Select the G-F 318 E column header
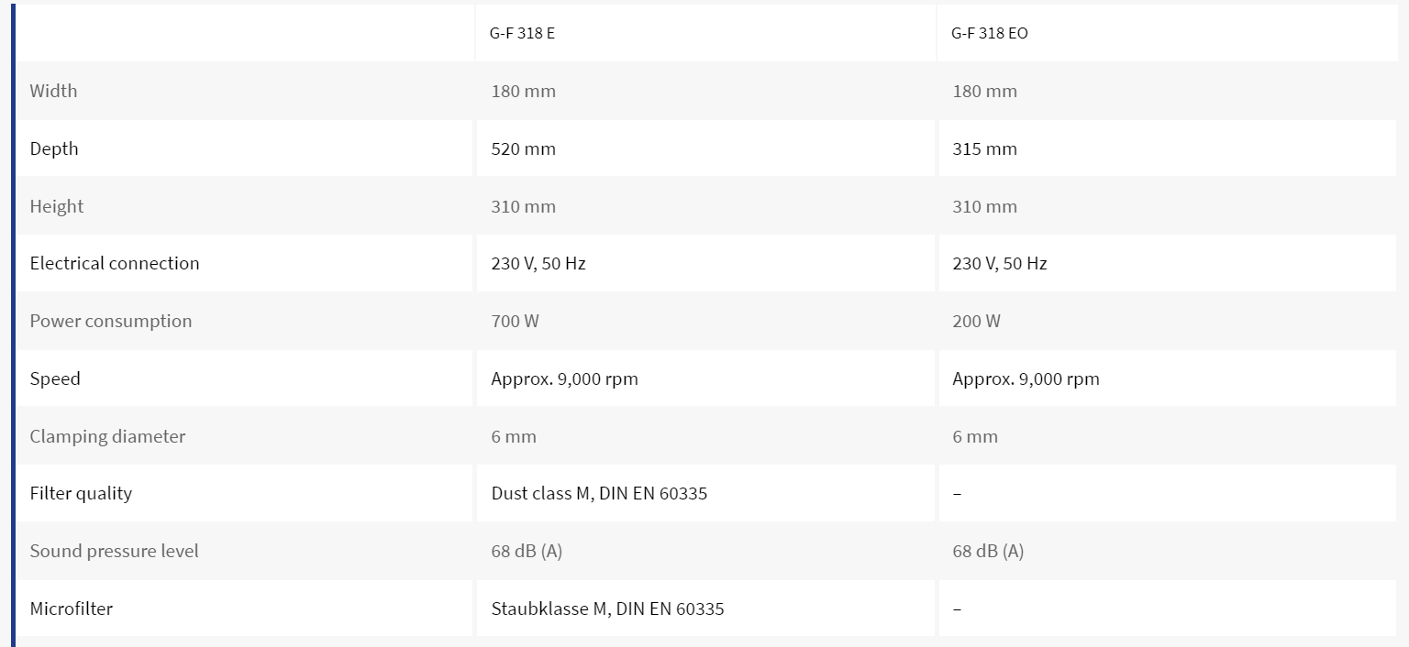 click(x=522, y=33)
